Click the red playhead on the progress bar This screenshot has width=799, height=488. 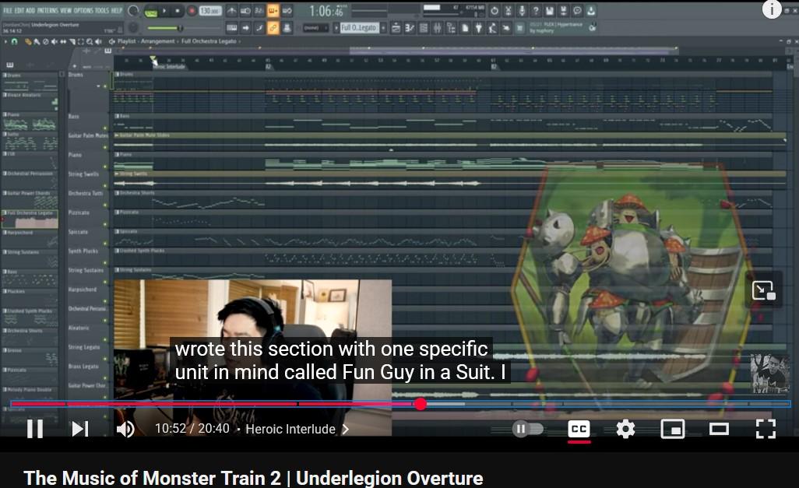pyautogui.click(x=420, y=404)
